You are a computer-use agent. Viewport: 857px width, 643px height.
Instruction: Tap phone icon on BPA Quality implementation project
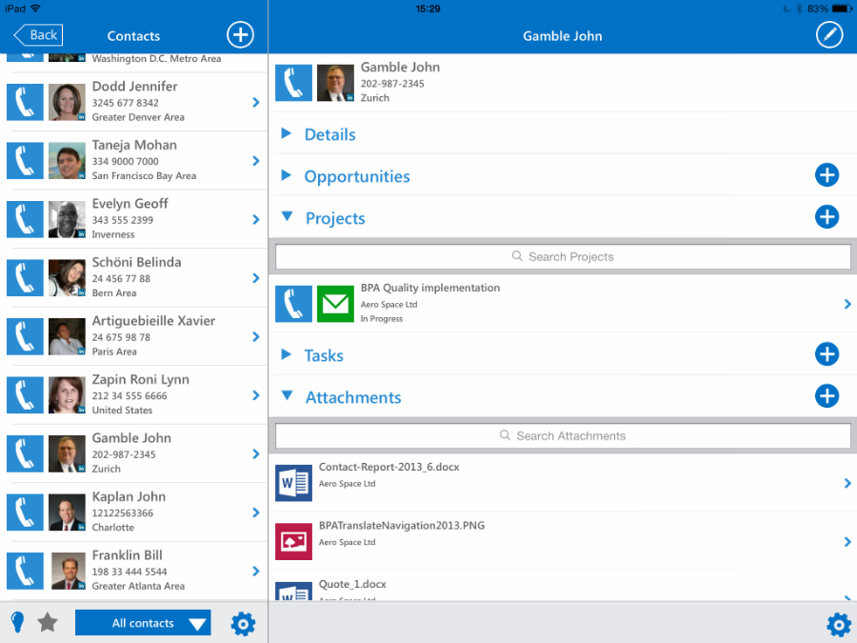[293, 304]
